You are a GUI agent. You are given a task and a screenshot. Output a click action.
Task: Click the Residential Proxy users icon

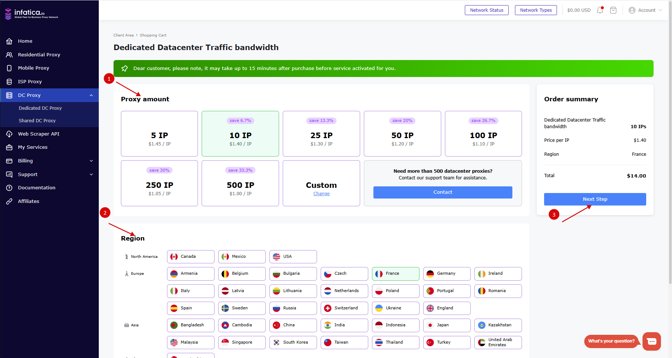tap(9, 55)
